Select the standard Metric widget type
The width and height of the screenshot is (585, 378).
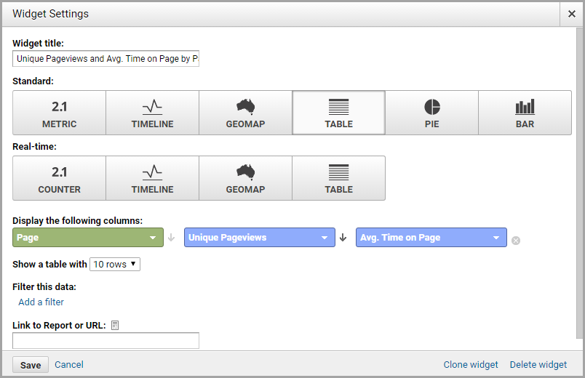pos(60,113)
